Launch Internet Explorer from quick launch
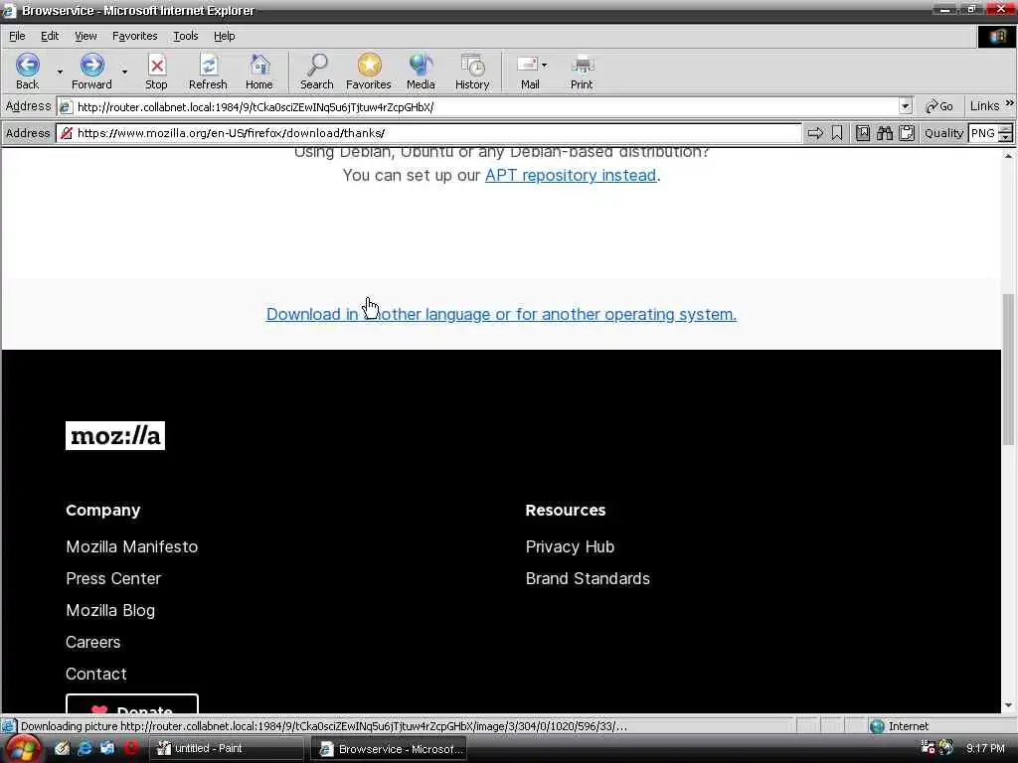1018x763 pixels. pos(85,748)
